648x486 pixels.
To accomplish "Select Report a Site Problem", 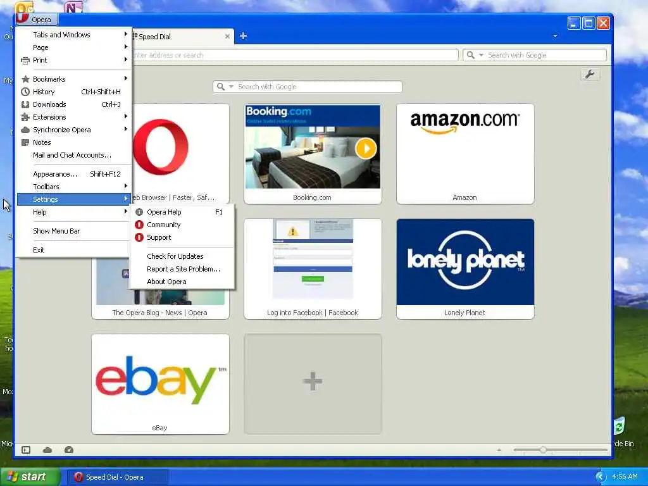I will pos(182,269).
